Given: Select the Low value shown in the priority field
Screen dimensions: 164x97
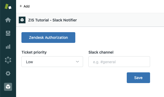Looking at the screenshot, I should tap(29, 62).
